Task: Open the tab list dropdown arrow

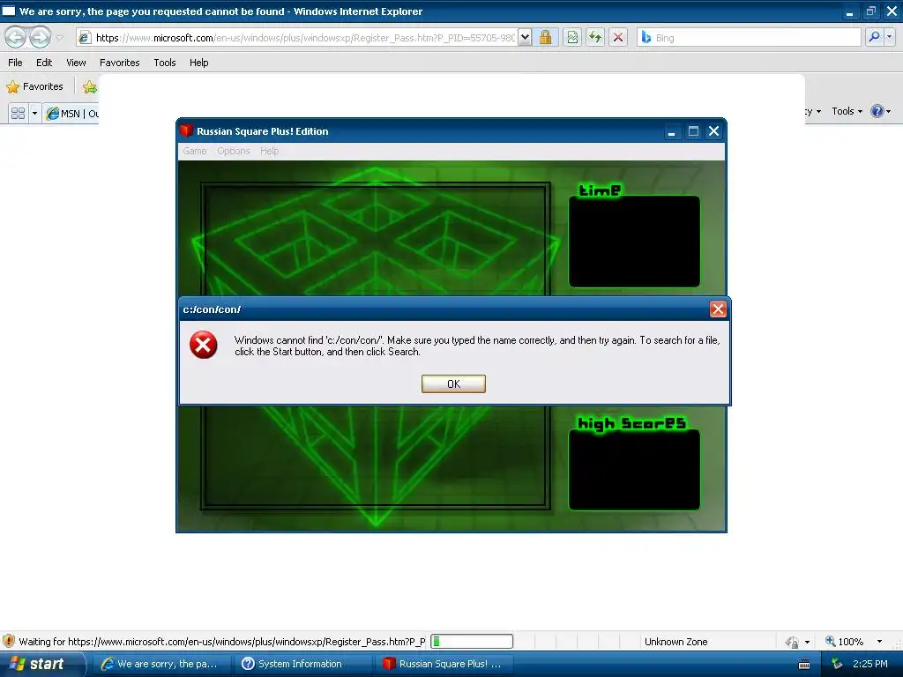Action: (34, 113)
